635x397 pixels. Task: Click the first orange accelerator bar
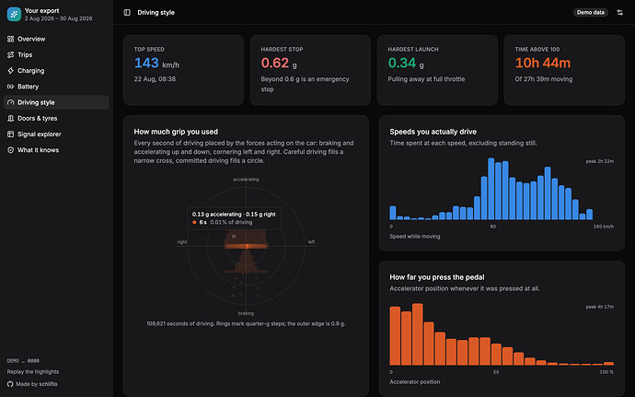pyautogui.click(x=395, y=336)
